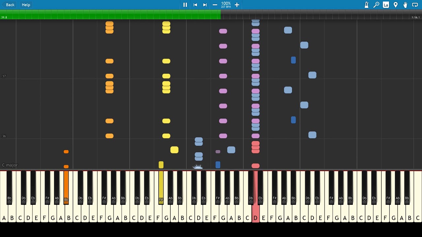The image size is (422, 237).
Task: Toggle the La note labels icon
Action: coord(386,5)
